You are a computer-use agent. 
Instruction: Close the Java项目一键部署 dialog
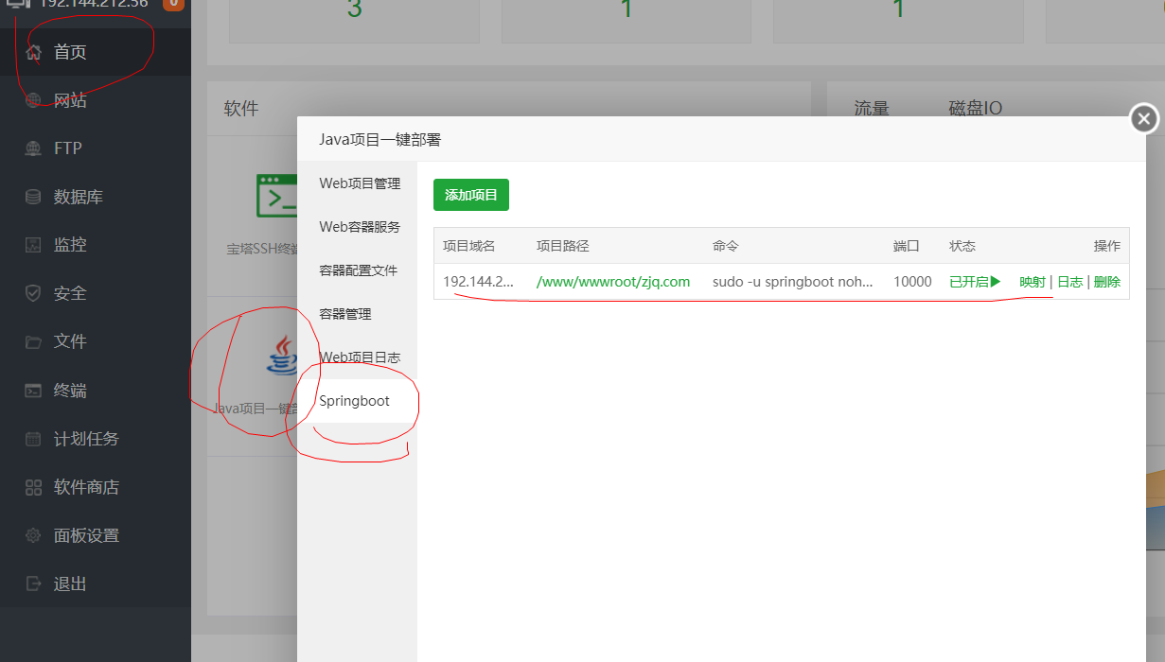(x=1143, y=119)
